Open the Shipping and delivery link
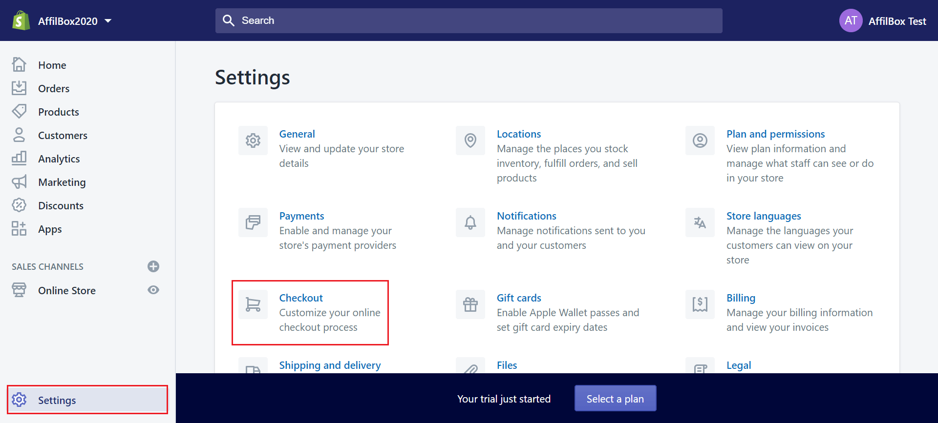The image size is (938, 423). pyautogui.click(x=330, y=365)
